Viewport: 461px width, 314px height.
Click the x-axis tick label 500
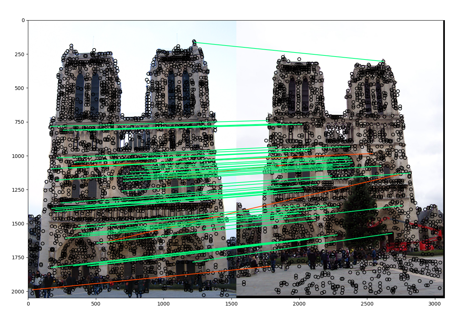[x=96, y=304]
